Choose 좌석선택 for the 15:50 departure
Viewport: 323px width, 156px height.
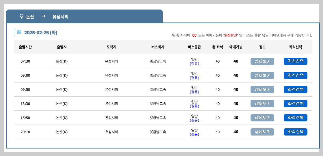[x=295, y=118]
